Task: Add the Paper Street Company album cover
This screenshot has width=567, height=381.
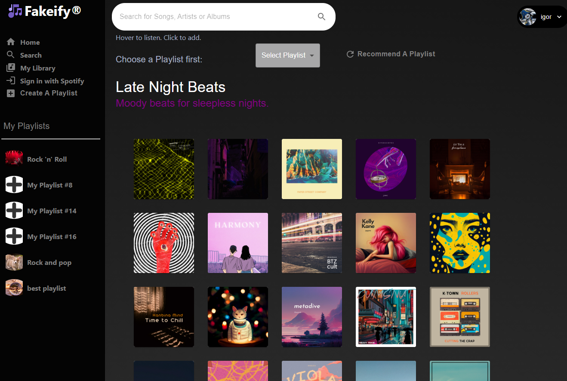Action: tap(312, 169)
